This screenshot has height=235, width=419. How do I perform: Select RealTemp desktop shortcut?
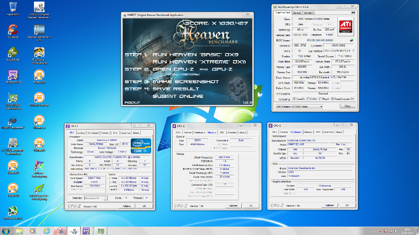[39, 56]
